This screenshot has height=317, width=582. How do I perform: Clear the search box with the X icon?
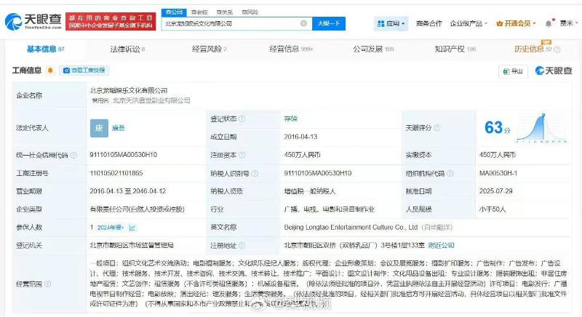(303, 23)
